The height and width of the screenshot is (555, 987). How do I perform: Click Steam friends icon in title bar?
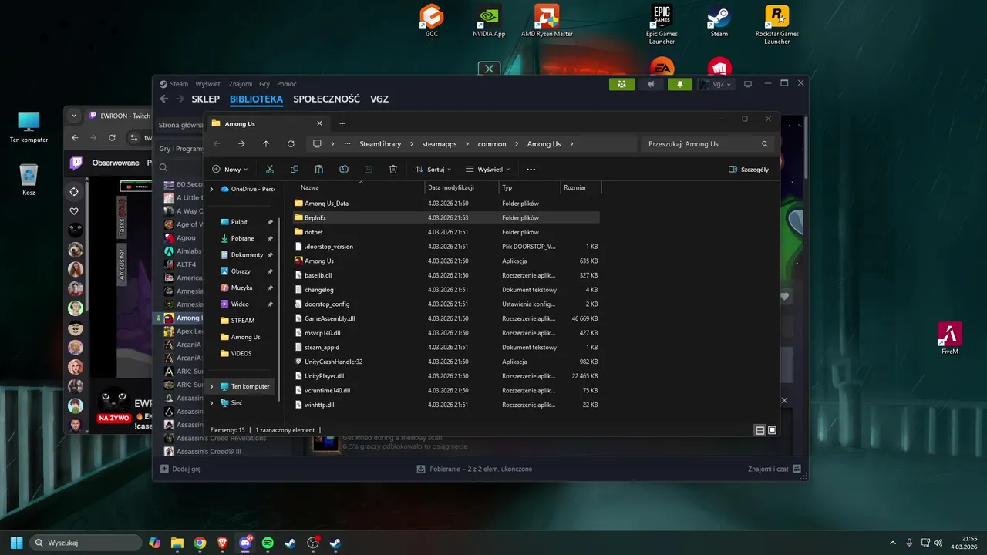pos(622,84)
